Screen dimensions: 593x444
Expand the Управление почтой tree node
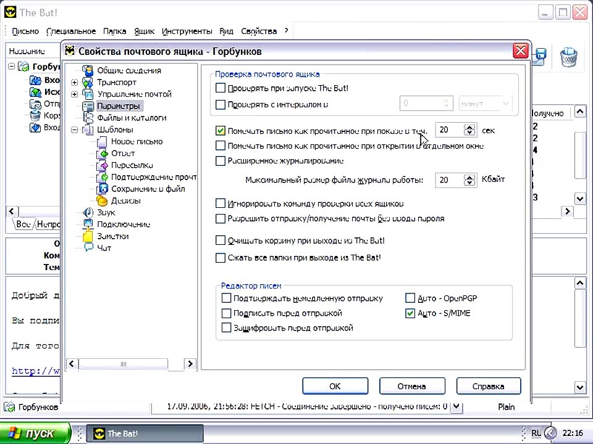point(75,94)
